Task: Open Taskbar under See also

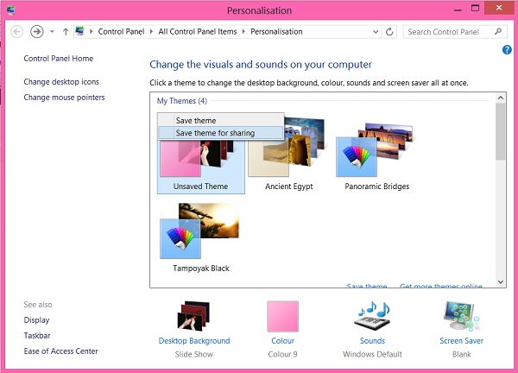Action: [37, 336]
